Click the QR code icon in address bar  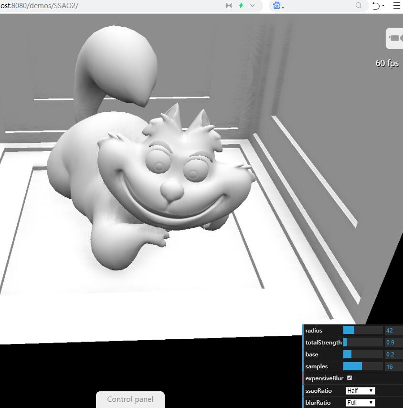click(229, 5)
